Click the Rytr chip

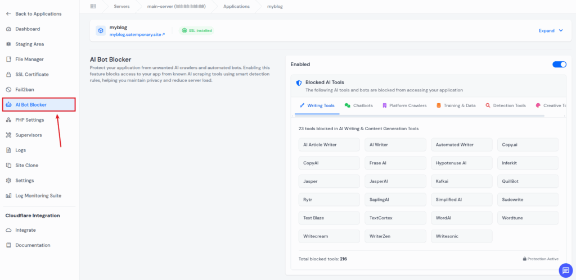pos(329,200)
